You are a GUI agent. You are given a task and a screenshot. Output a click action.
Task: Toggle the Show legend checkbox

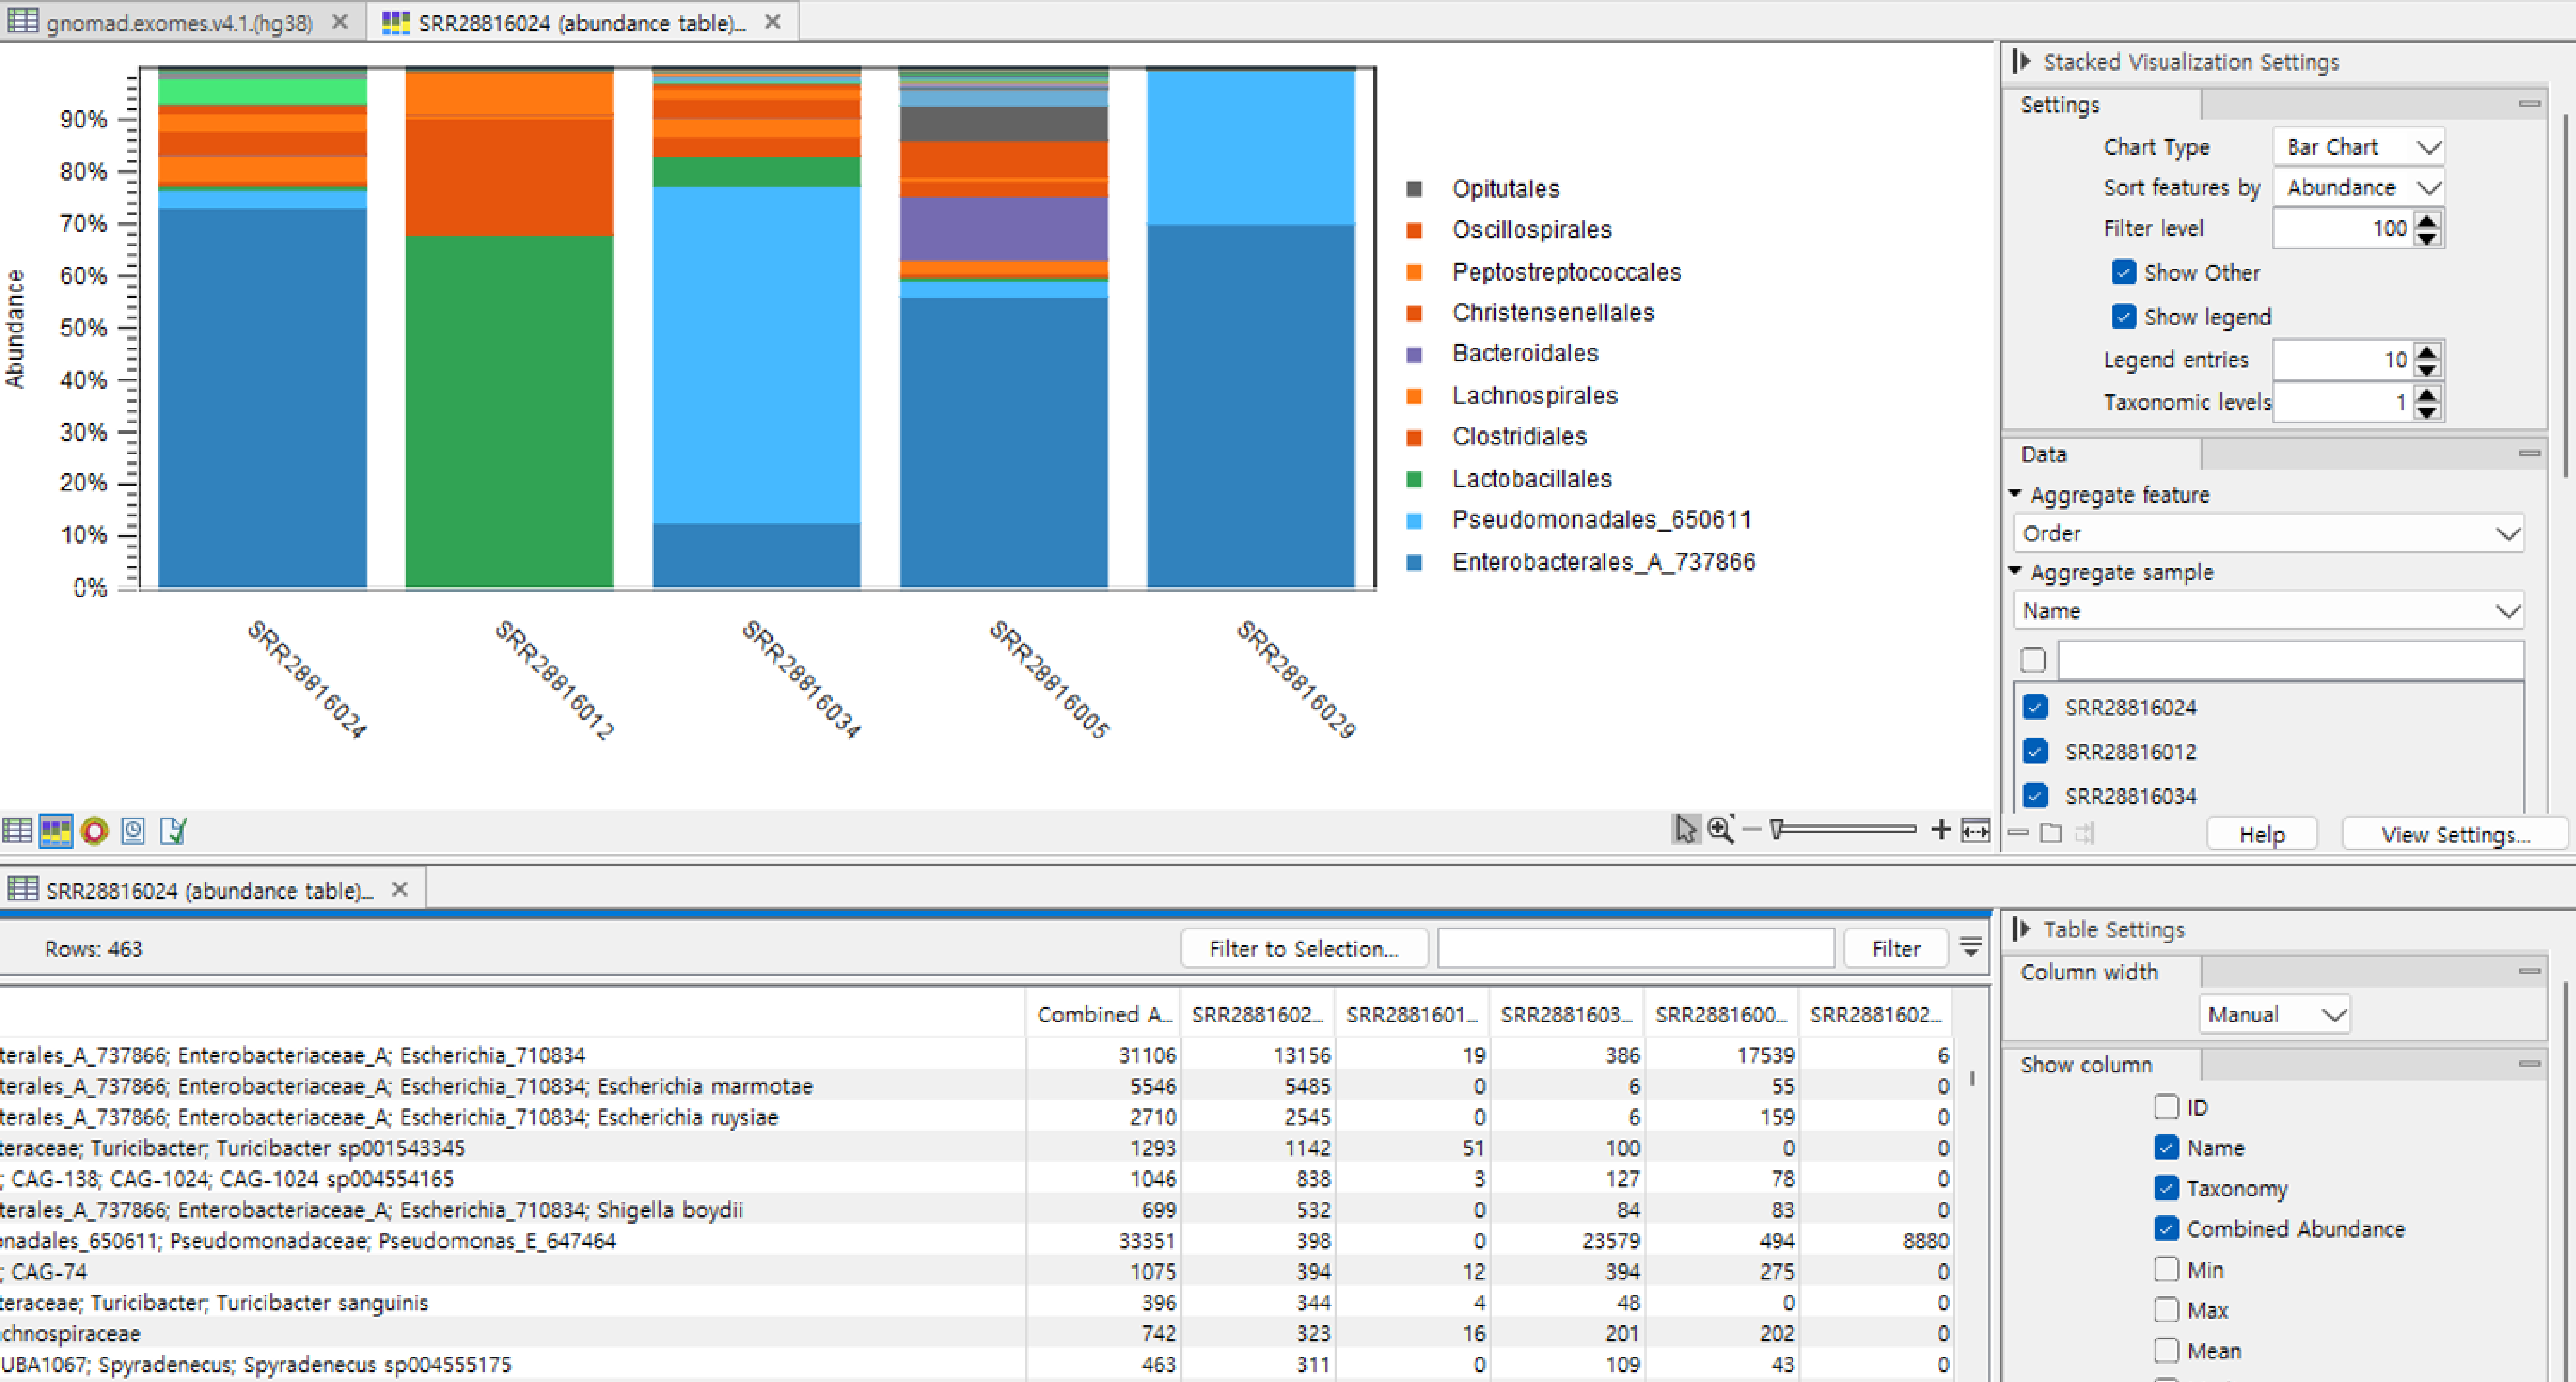click(x=2123, y=316)
